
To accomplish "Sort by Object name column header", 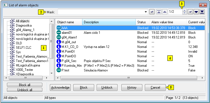I will (69, 22).
